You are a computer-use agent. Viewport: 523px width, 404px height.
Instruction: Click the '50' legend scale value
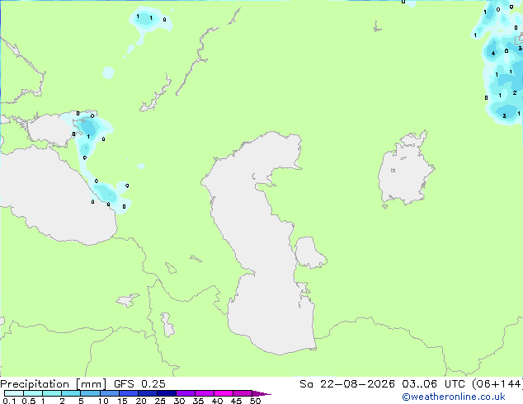click(255, 401)
